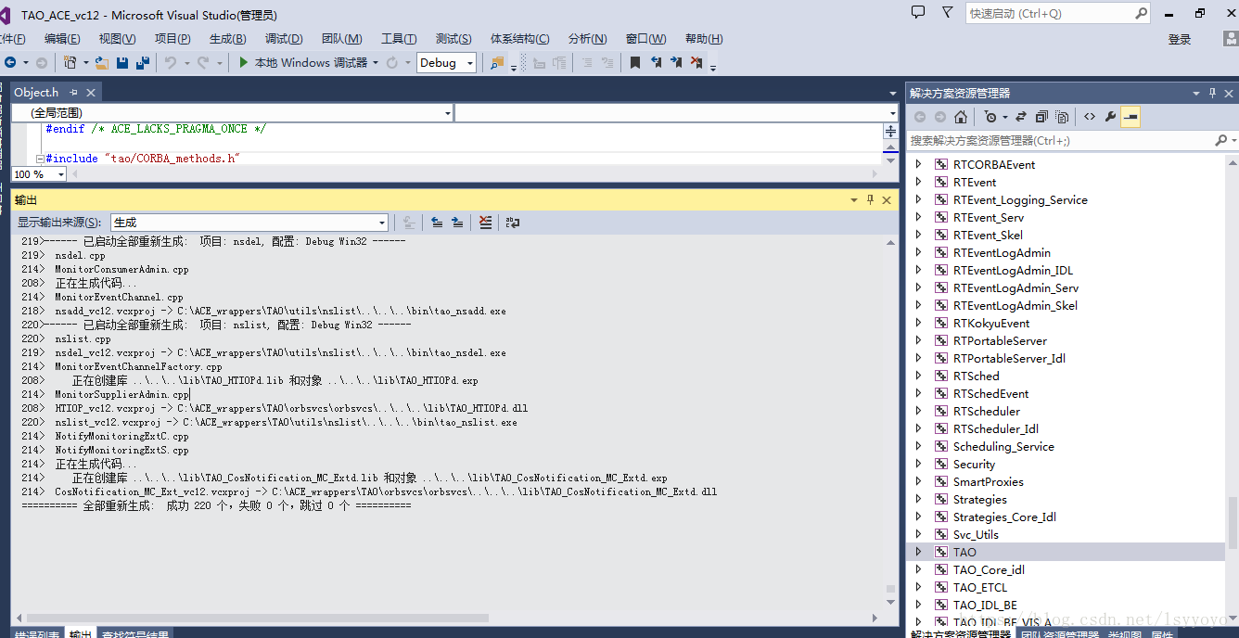Collapse all solution explorer nodes icon
This screenshot has width=1239, height=638.
coord(1041,117)
